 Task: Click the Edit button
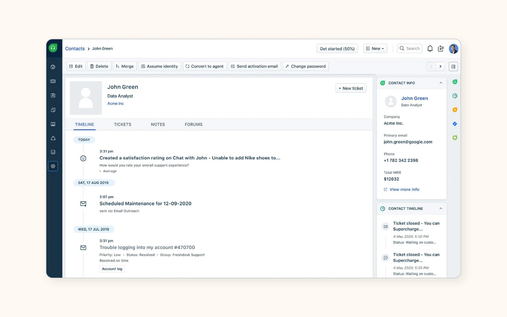76,66
